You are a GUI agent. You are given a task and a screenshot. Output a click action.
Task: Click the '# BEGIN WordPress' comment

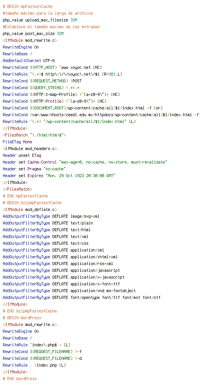[22, 318]
